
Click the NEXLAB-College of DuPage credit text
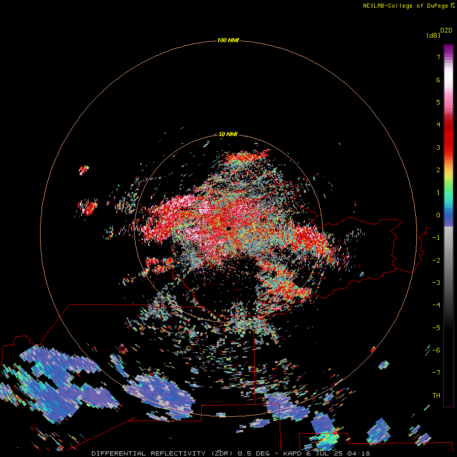[x=405, y=6]
